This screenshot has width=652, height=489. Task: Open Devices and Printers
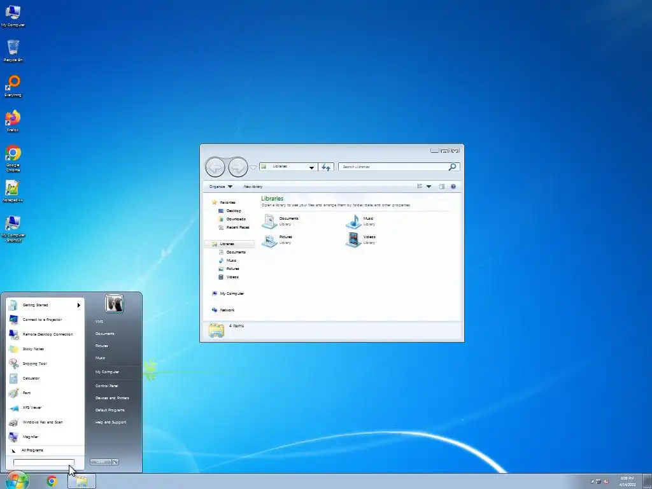point(112,399)
